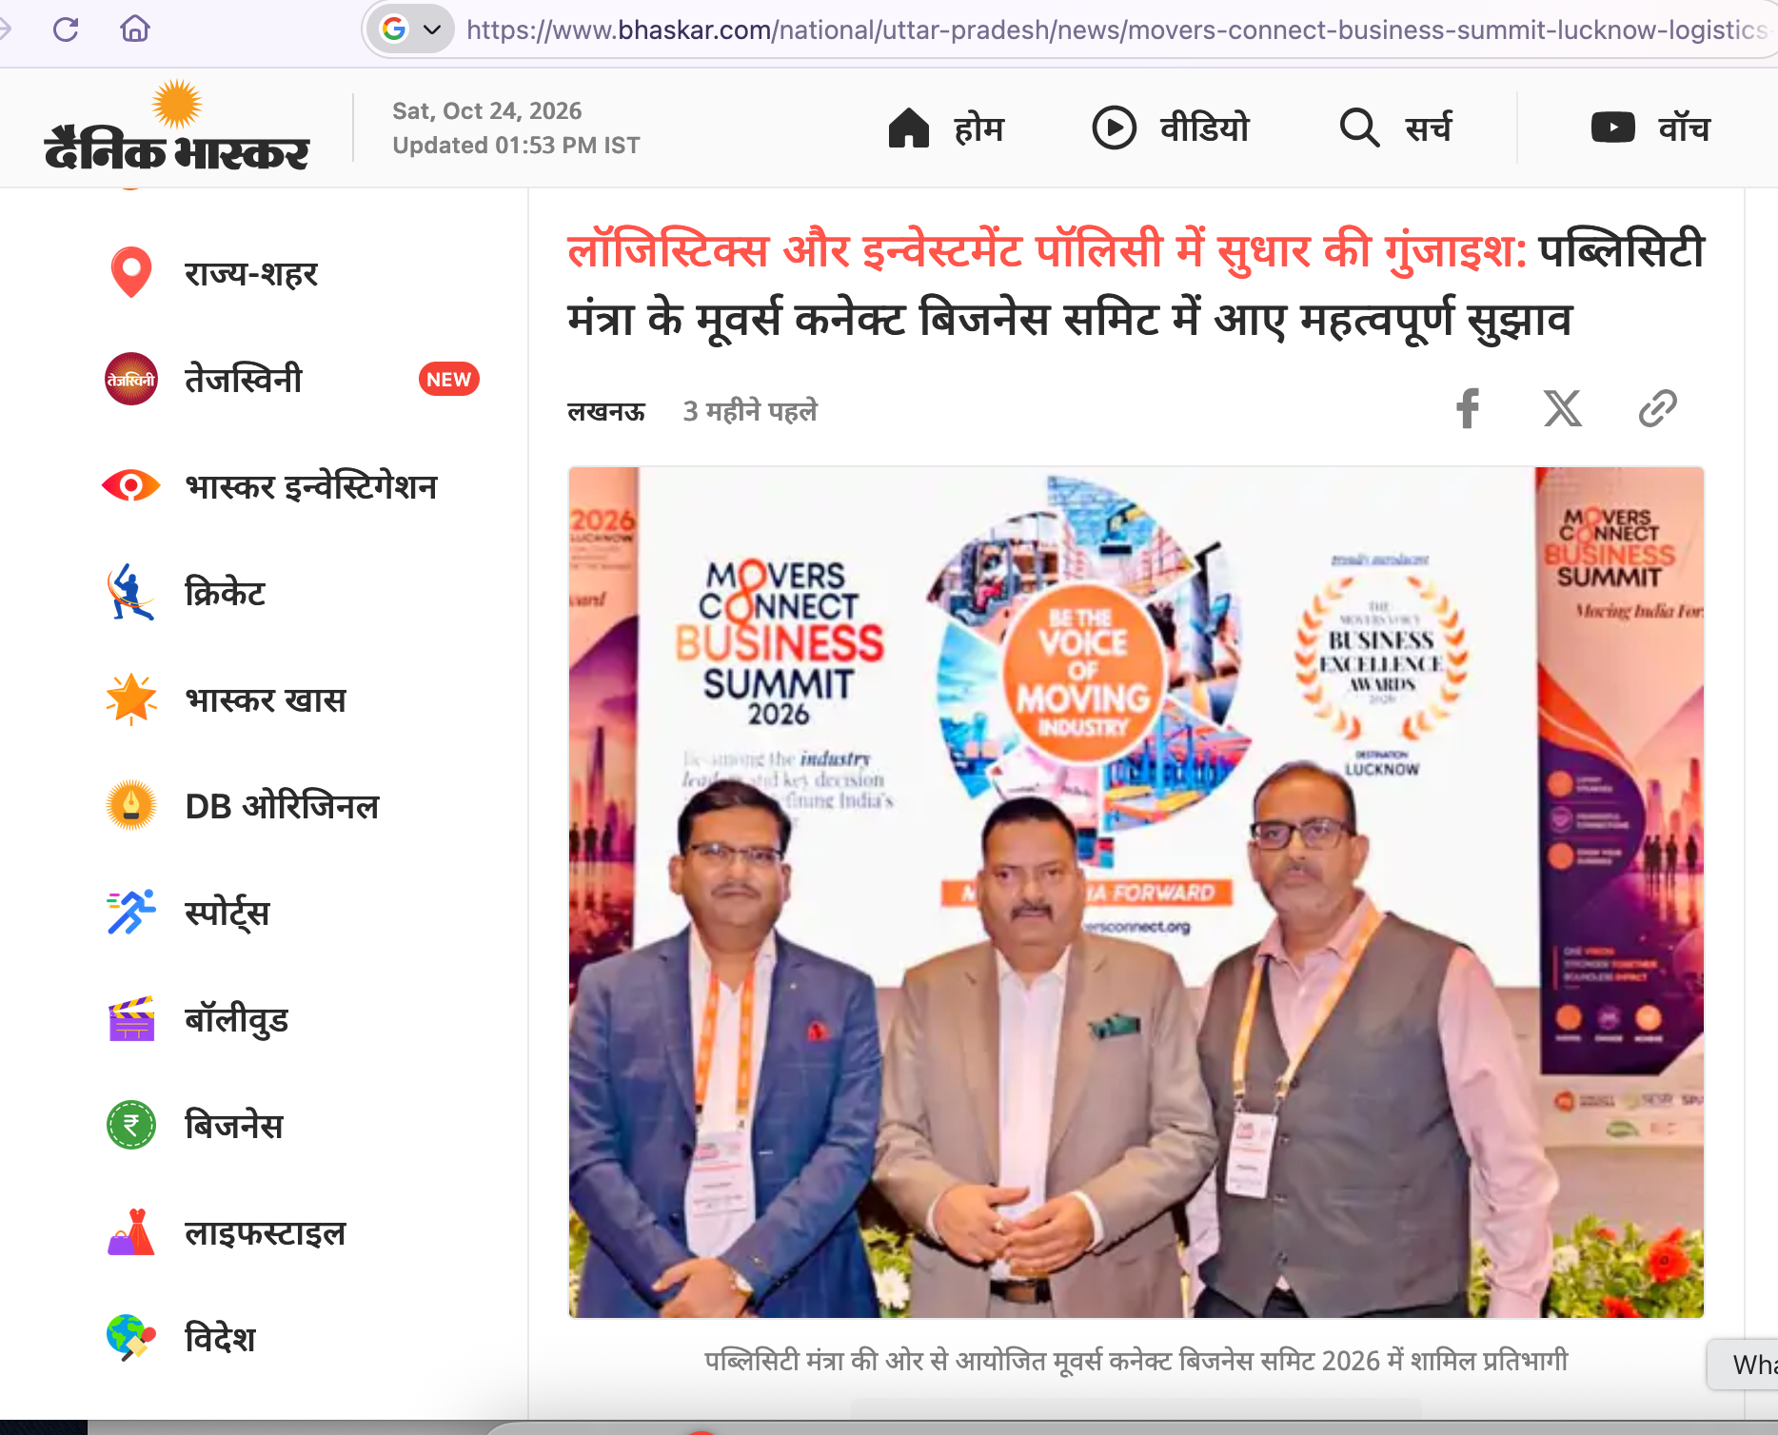Open the भास्कर खास star icon

tap(131, 698)
